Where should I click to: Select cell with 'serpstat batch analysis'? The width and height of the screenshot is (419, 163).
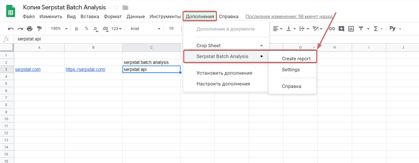[x=151, y=62]
